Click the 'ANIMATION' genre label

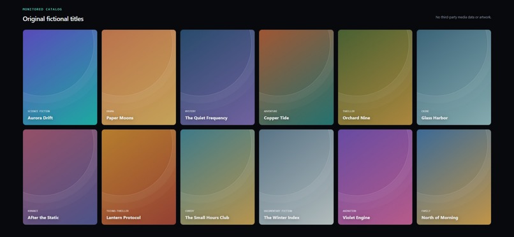[349, 211]
